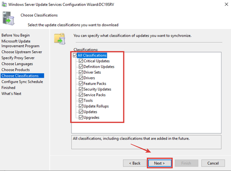
Task: Uncheck the Drivers checkbox
Action: [x=81, y=78]
